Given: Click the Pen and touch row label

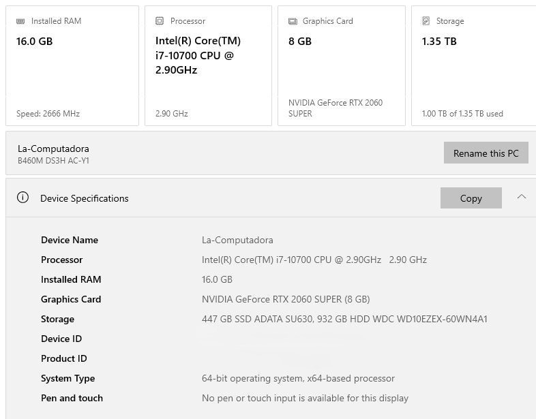Looking at the screenshot, I should [72, 398].
